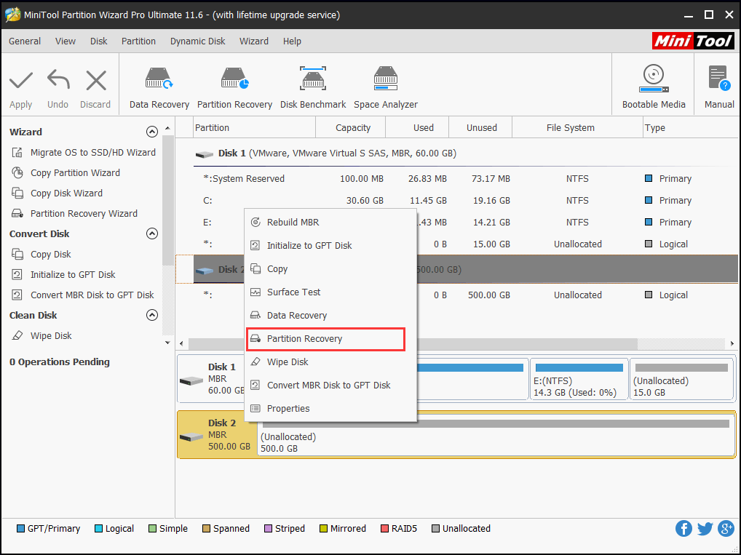
Task: Choose Wipe Disk in the sidebar
Action: click(41, 336)
